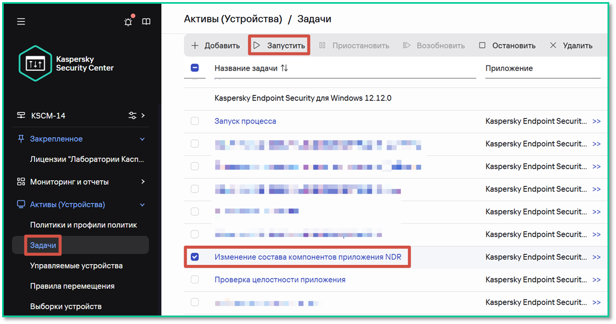Click the plus icon of Добавить
The height and width of the screenshot is (324, 616).
(195, 46)
